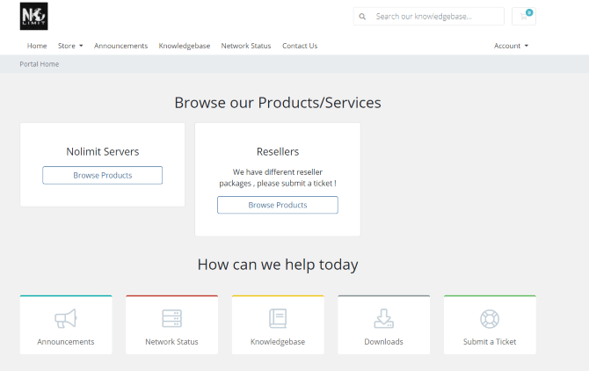Go to Home in navigation bar
Viewport: 589px width, 371px height.
pos(37,46)
